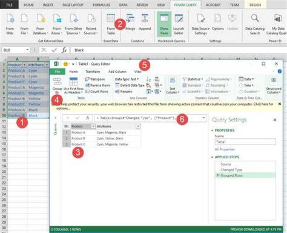Toggle the Show Pane button
287x233 pixels.
click(x=164, y=24)
